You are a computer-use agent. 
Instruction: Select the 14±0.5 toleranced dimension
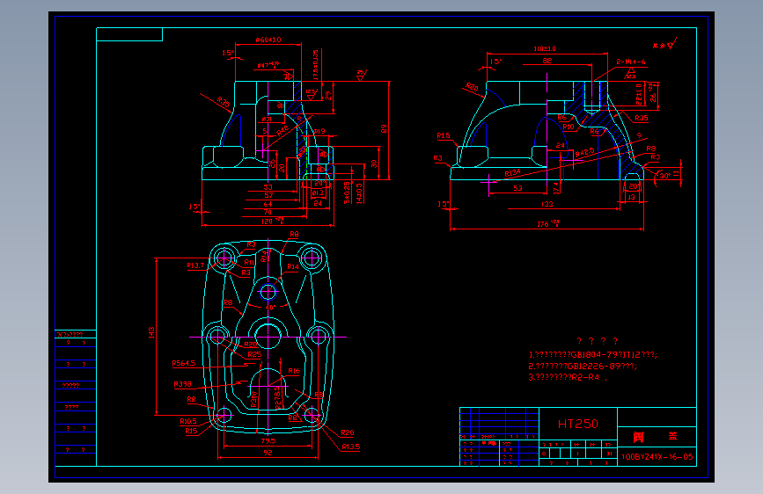pos(359,193)
